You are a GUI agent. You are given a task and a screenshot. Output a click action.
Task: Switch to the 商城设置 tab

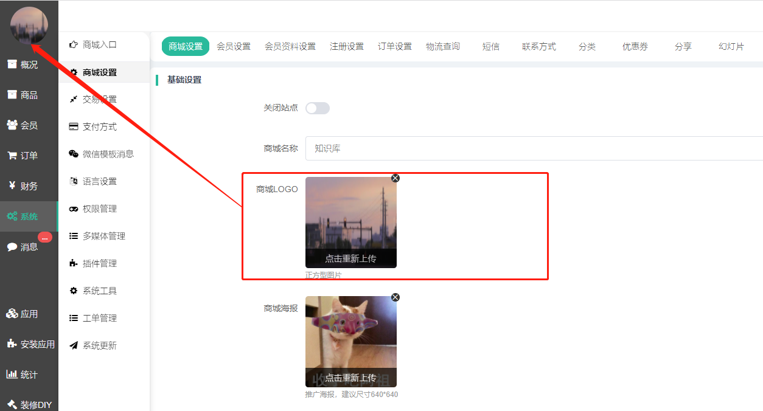[x=186, y=46]
